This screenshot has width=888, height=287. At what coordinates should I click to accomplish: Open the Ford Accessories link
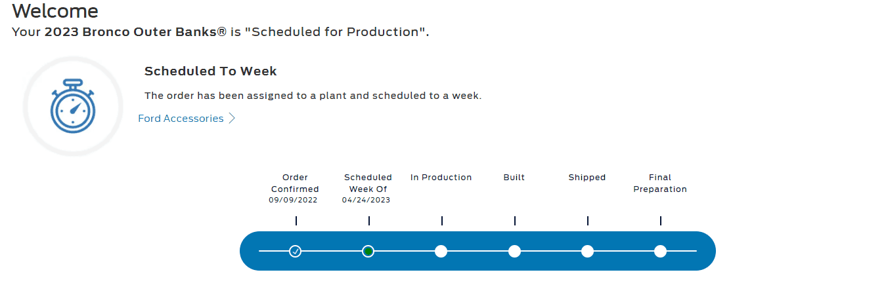coord(181,119)
